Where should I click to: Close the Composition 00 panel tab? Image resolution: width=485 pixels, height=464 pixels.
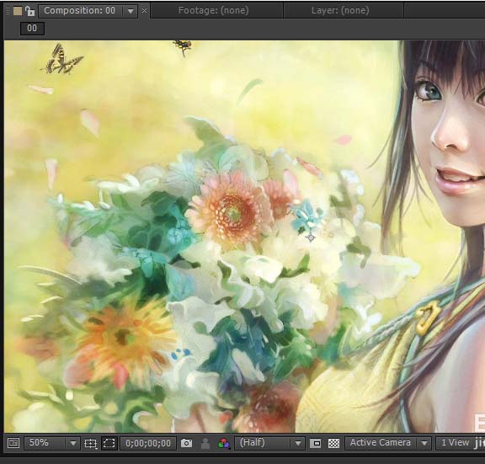click(144, 11)
